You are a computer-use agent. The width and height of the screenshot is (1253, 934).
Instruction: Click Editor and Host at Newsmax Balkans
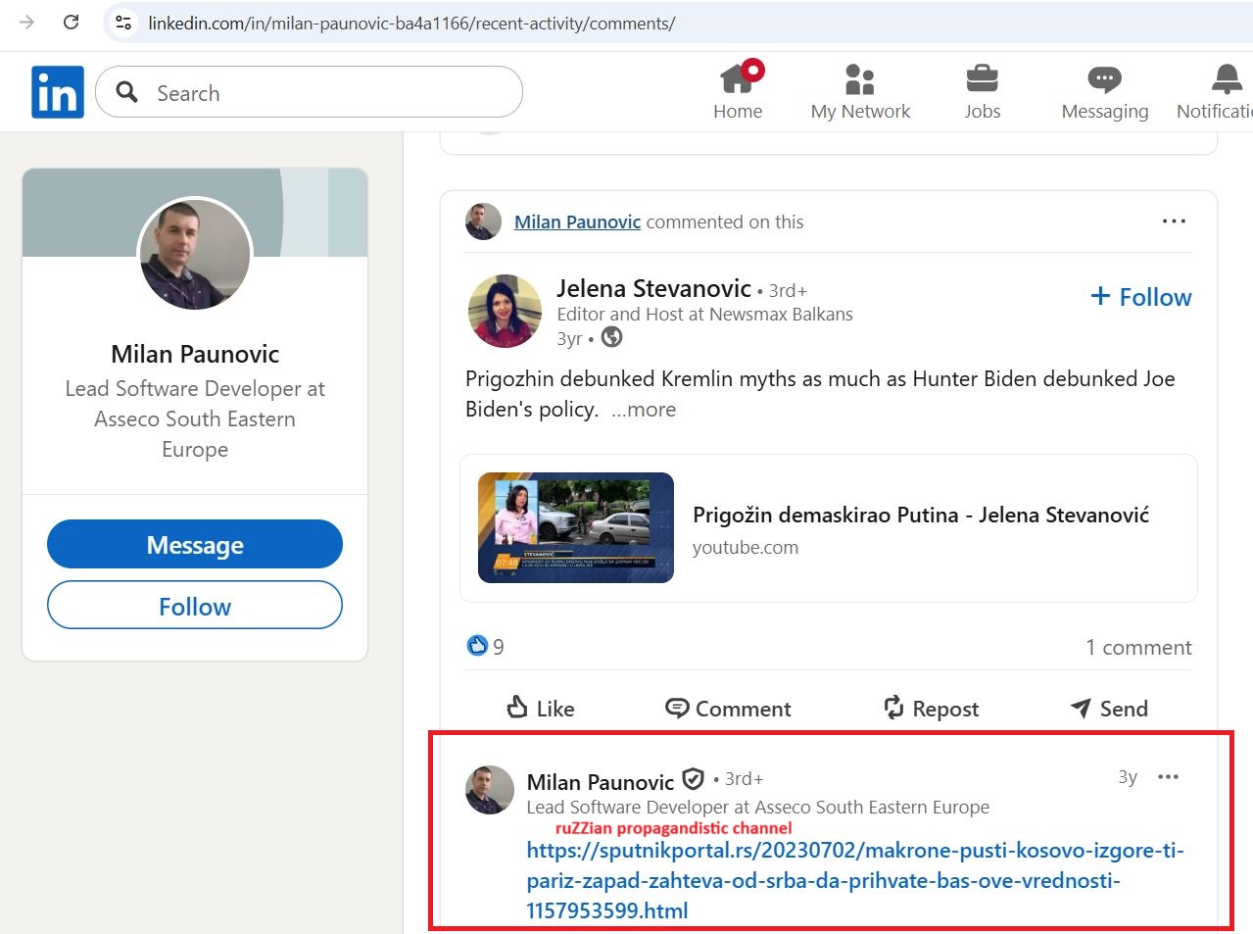click(x=704, y=314)
